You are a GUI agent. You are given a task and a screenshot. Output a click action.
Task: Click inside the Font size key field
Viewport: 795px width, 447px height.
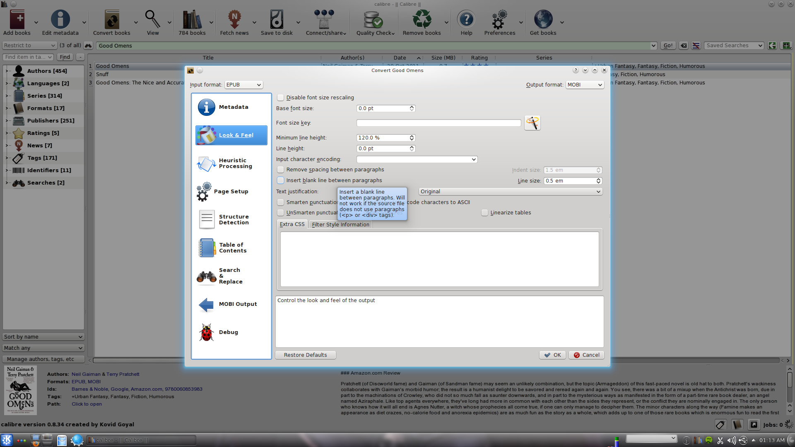point(438,123)
